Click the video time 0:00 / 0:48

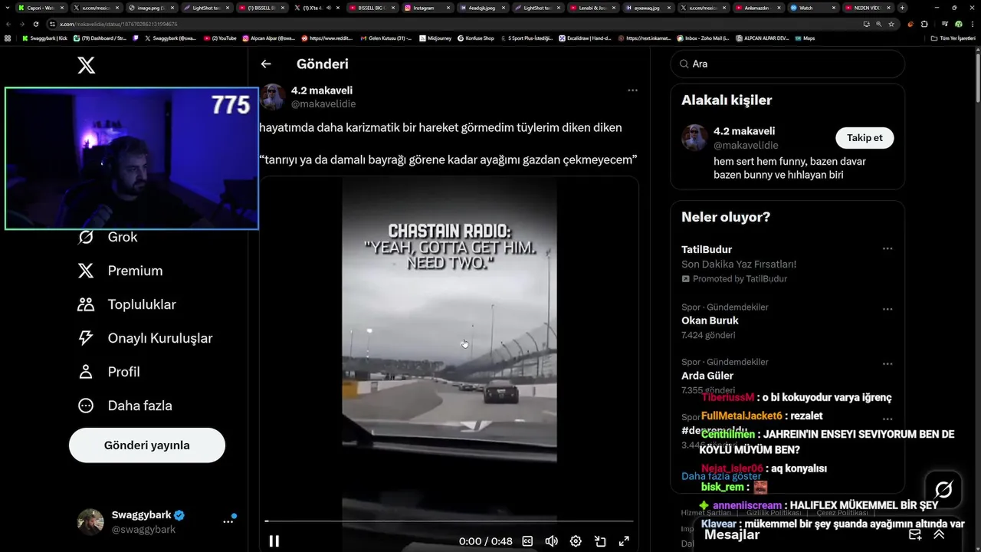(486, 541)
